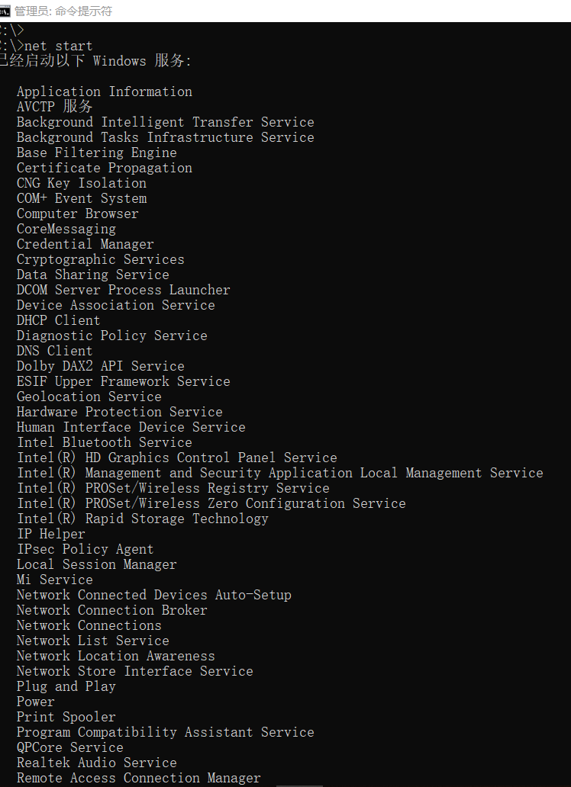Click the 'IP Helper' line
The image size is (571, 787).
pos(51,534)
